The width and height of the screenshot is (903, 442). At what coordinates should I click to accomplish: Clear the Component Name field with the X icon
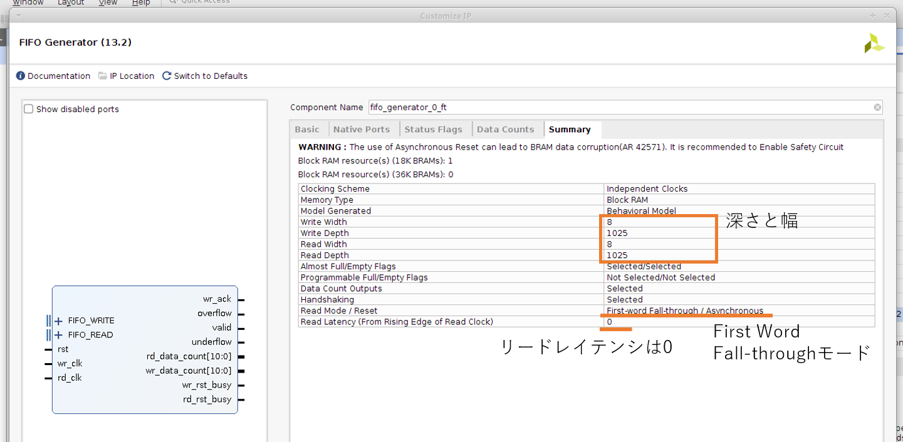tap(877, 107)
